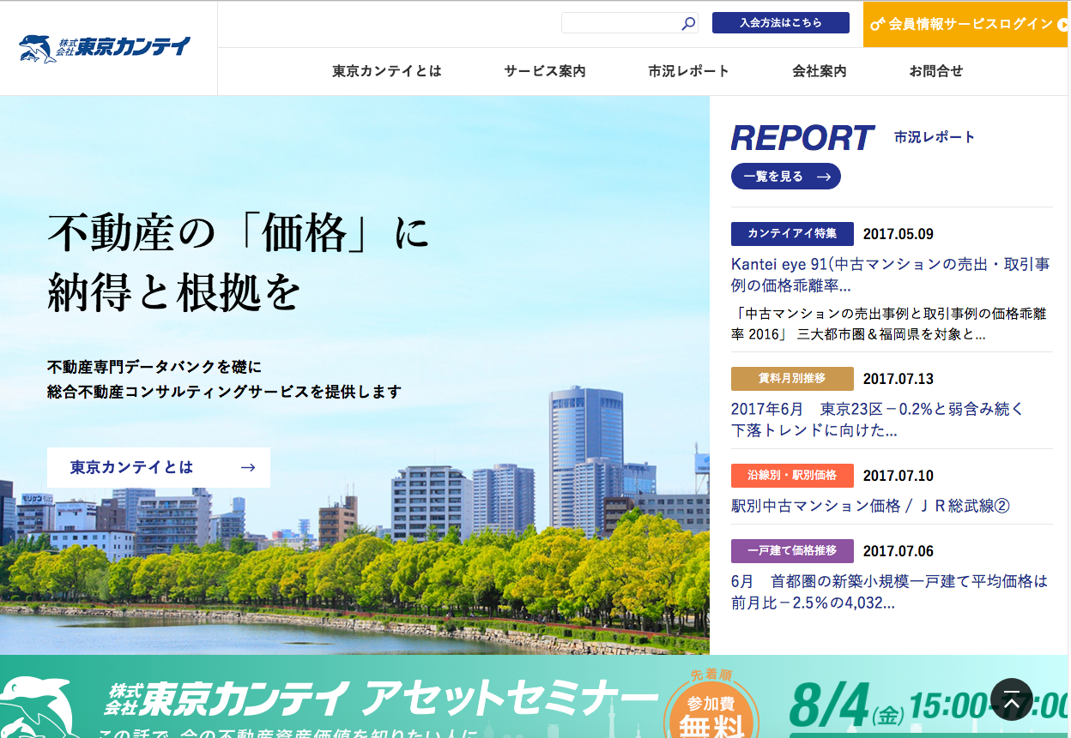Image resolution: width=1071 pixels, height=738 pixels.
Task: Click the arrow in 東京カンテイとは hero button
Action: coord(248,467)
